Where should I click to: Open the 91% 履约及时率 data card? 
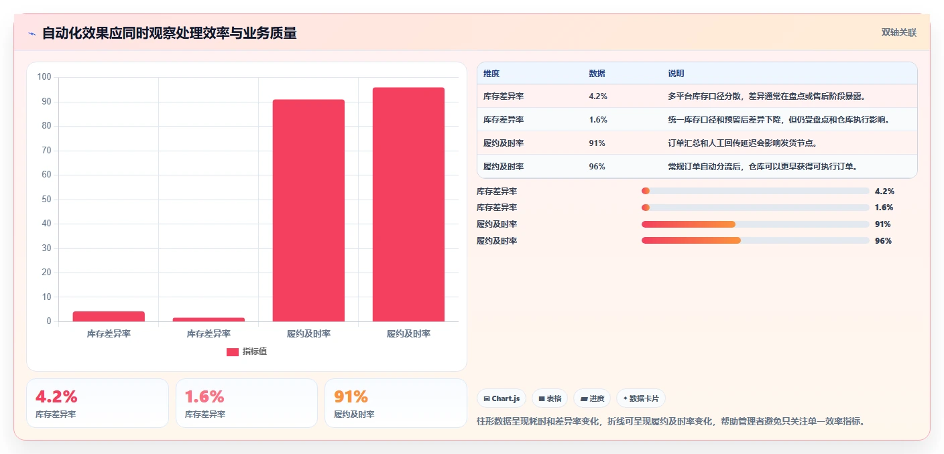[x=396, y=403]
